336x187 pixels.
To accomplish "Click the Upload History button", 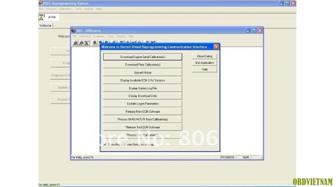I will coord(143,72).
